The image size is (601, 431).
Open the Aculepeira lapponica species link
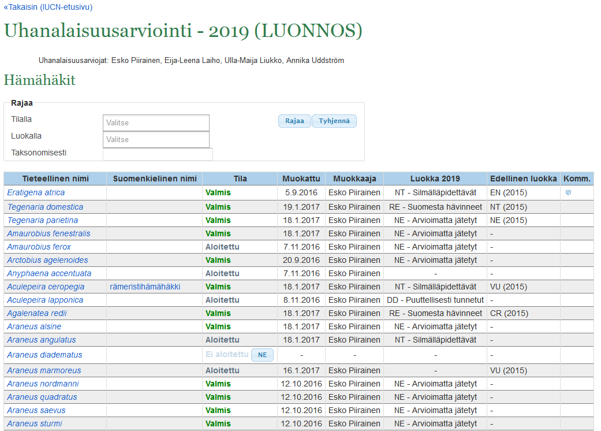tap(45, 300)
